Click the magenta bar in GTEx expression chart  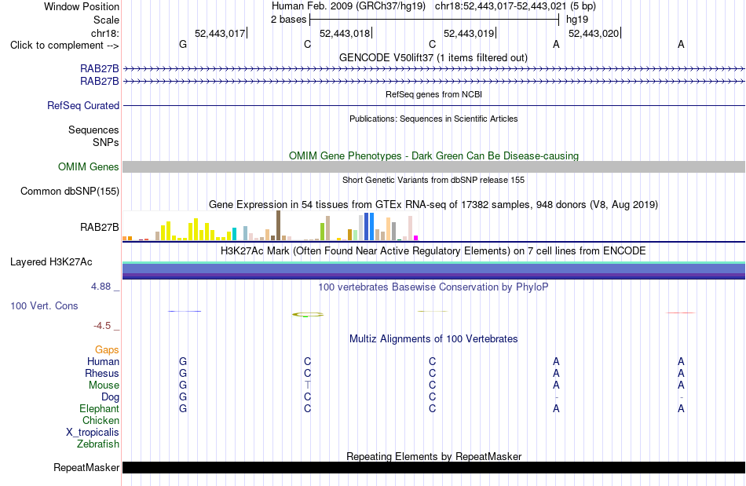coord(416,238)
